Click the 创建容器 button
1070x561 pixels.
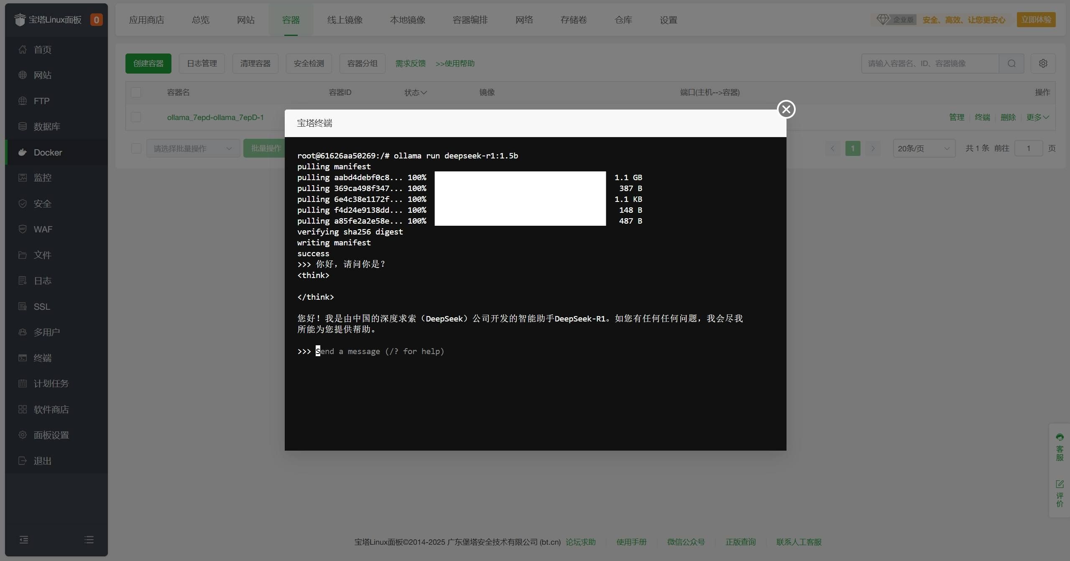[x=148, y=64]
